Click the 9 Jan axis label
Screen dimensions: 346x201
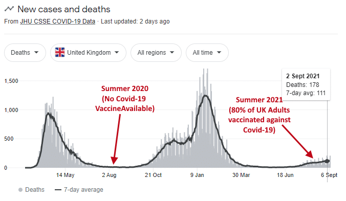click(x=197, y=175)
